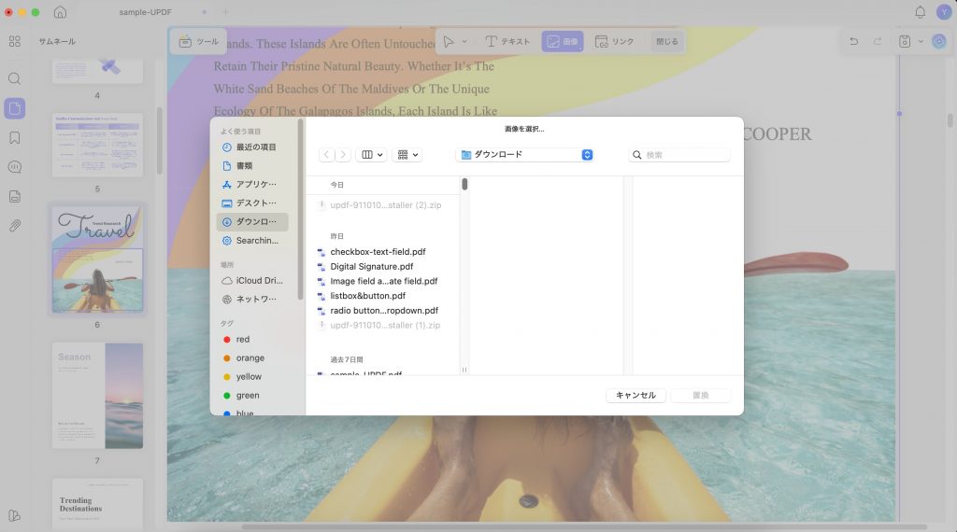Open the Trending Destinations page thumbnail
Screen dimensions: 957x532
(x=97, y=504)
